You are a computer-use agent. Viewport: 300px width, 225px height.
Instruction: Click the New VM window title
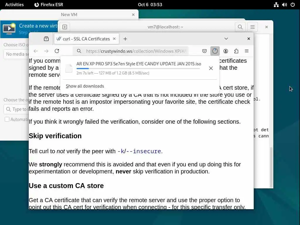tap(69, 15)
